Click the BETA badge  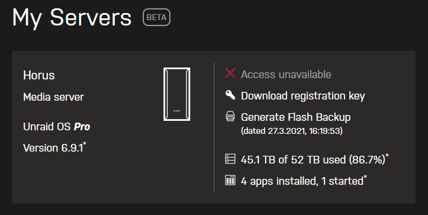point(156,17)
